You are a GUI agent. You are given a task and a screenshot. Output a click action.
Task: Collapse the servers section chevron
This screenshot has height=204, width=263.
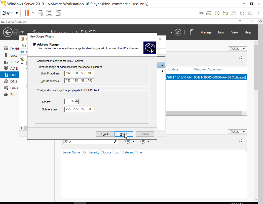tap(241, 59)
